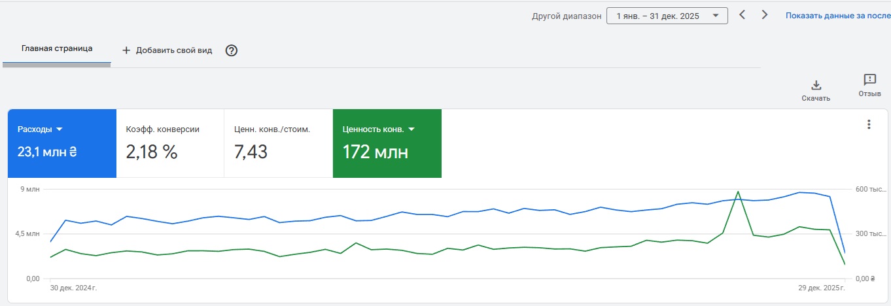
Task: Open the date range dropdown
Action: 667,16
